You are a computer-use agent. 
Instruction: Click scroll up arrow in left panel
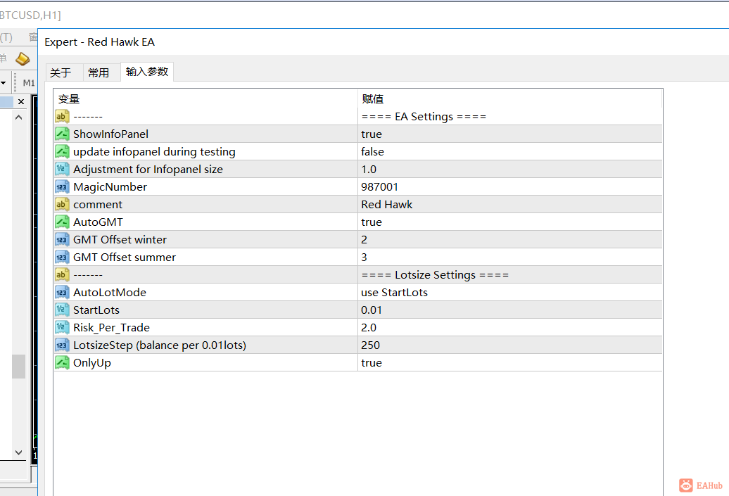point(18,117)
